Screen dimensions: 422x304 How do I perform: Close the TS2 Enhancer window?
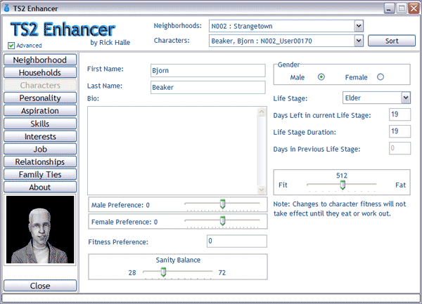(414, 8)
